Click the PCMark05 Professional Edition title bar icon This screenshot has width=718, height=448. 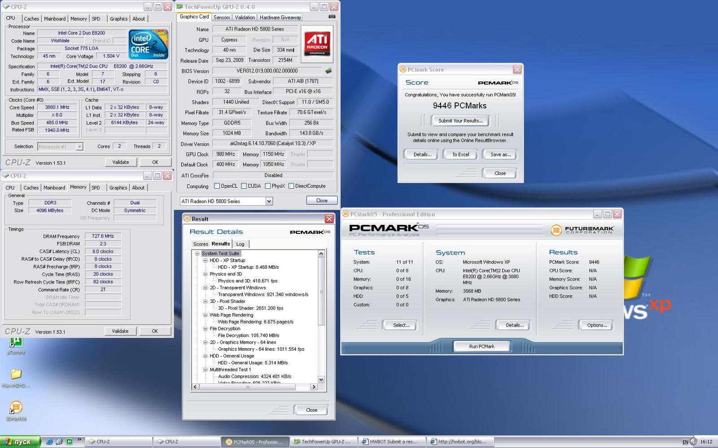(x=346, y=214)
